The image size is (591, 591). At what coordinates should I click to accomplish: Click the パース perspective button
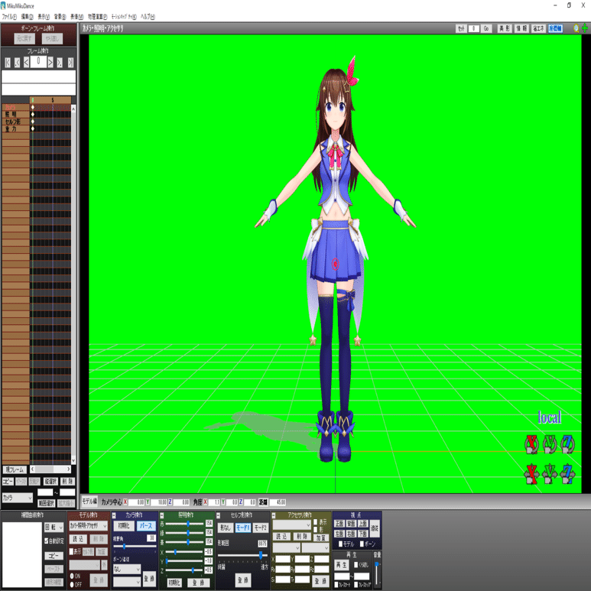point(146,526)
